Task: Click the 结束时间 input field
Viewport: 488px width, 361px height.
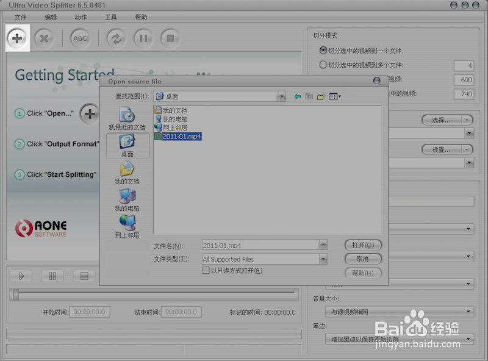Action: [x=181, y=312]
